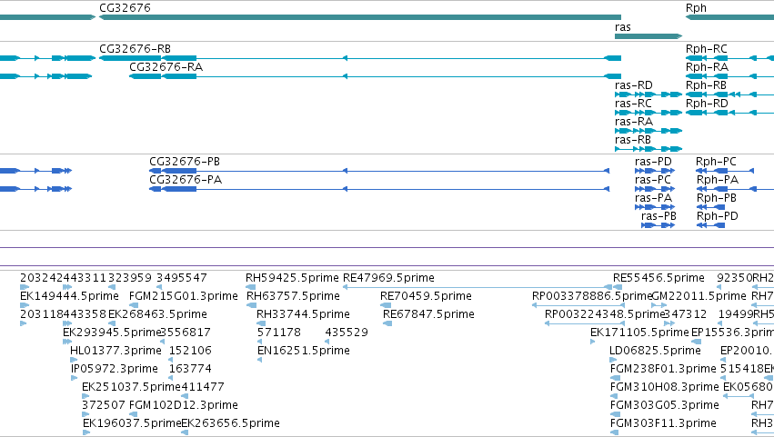This screenshot has height=437, width=774.
Task: Click the Rph-RB transcript label
Action: tap(706, 85)
